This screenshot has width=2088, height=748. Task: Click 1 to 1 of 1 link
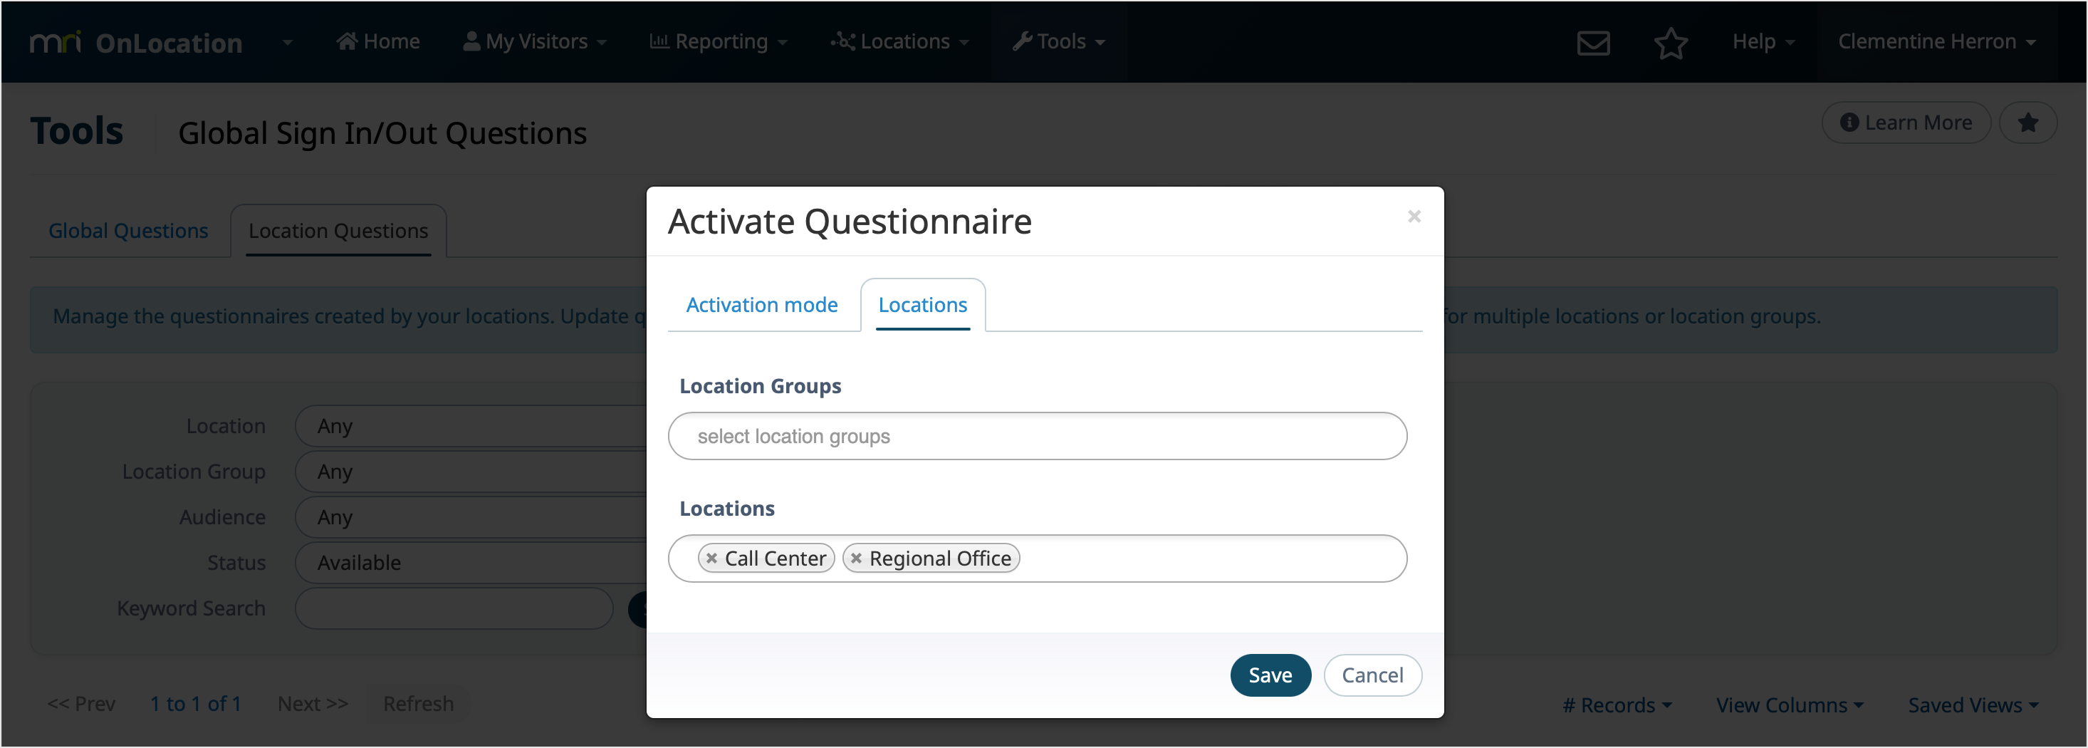[196, 703]
